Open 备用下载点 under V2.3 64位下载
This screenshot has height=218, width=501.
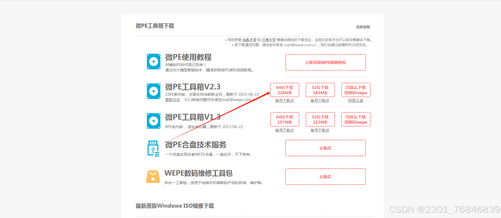pyautogui.click(x=284, y=101)
